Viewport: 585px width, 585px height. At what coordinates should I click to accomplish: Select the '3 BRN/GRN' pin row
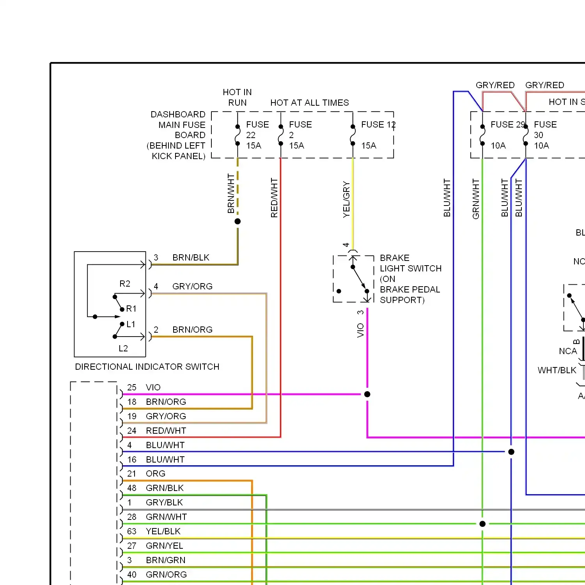click(156, 560)
